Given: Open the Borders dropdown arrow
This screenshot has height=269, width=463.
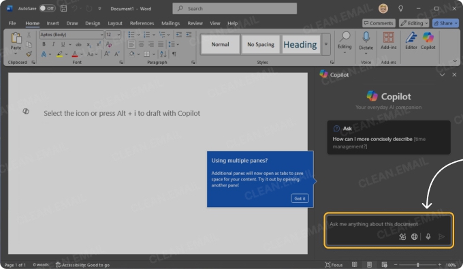Looking at the screenshot, I should (x=154, y=54).
